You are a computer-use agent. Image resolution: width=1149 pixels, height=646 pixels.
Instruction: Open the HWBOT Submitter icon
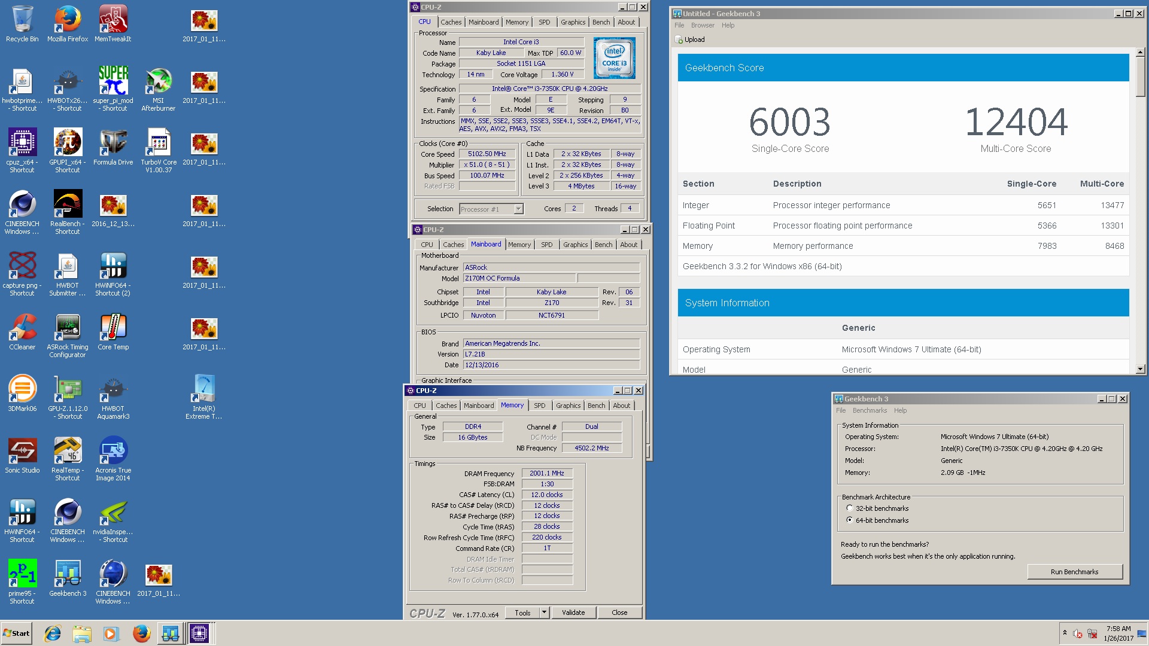(x=68, y=274)
